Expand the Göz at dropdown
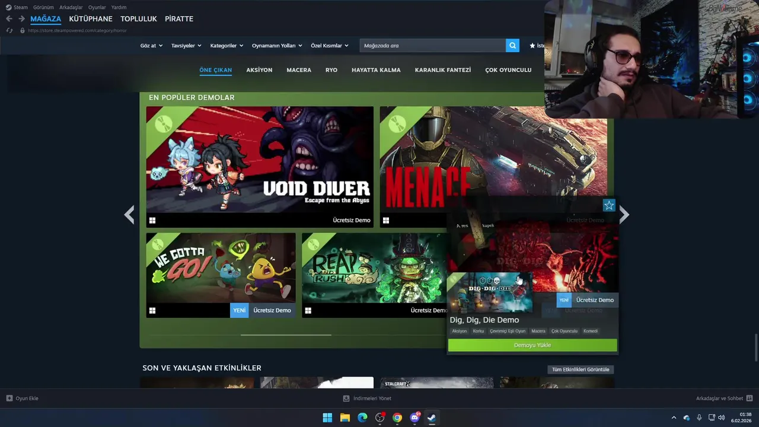The image size is (759, 427). coord(151,46)
